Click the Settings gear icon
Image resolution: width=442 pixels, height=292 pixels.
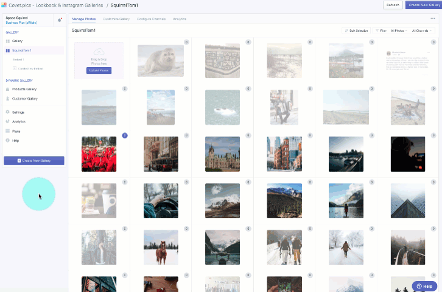click(8, 112)
